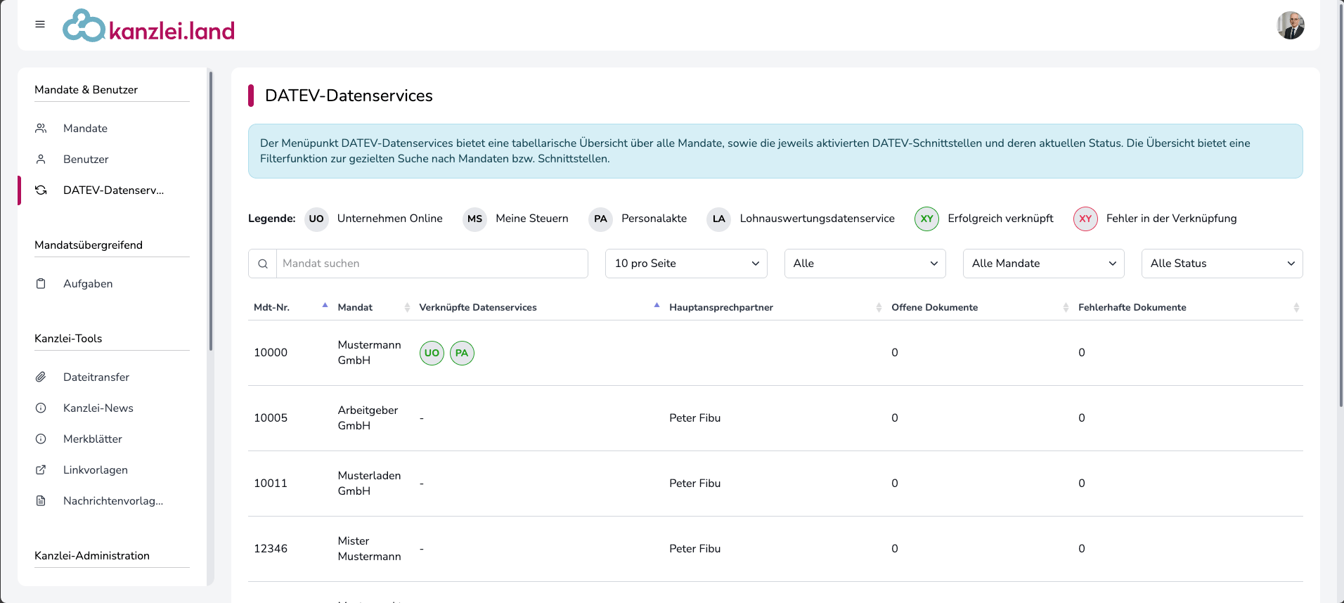Image resolution: width=1344 pixels, height=603 pixels.
Task: Open the user profile avatar
Action: tap(1290, 26)
